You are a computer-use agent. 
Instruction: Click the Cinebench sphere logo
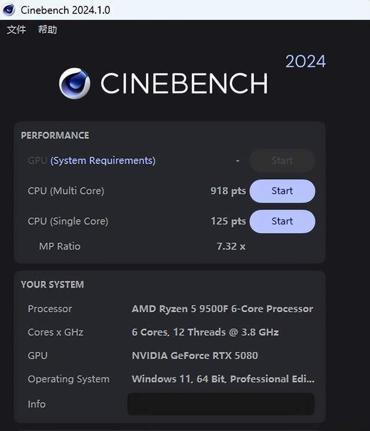pyautogui.click(x=75, y=83)
